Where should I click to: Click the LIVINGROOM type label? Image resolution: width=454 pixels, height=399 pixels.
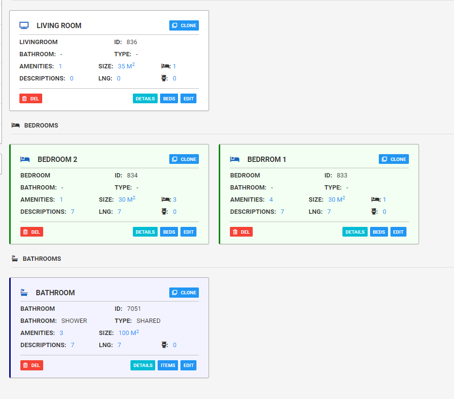click(38, 42)
